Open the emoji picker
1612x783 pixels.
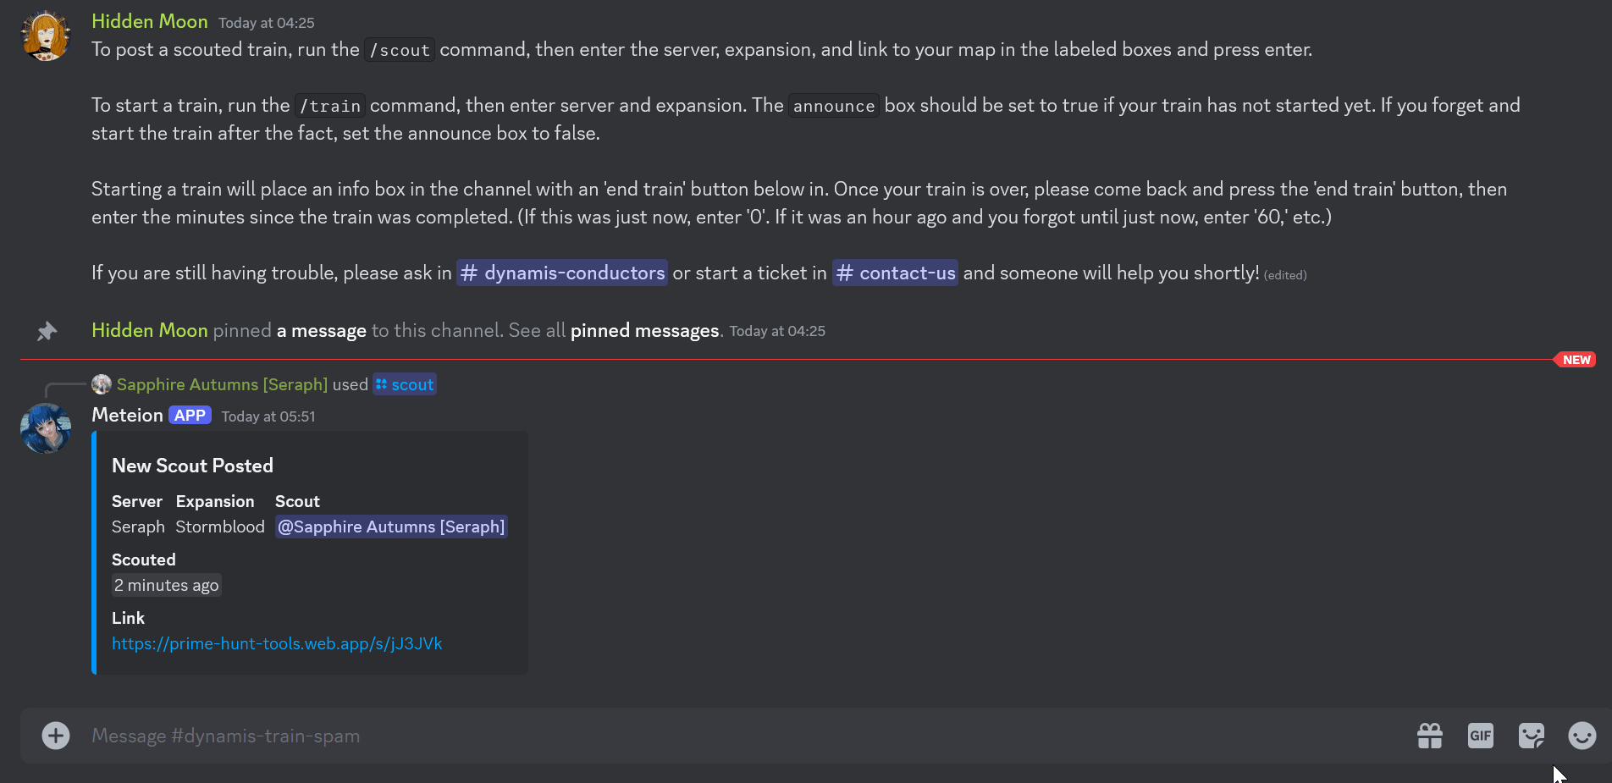coord(1581,736)
